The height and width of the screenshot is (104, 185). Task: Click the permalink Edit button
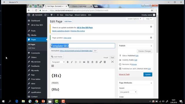click(x=95, y=51)
